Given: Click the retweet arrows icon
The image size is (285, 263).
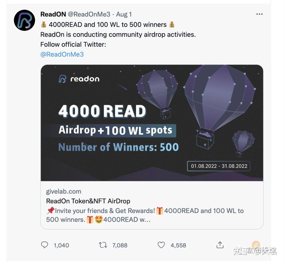Looking at the screenshot, I should 103,245.
